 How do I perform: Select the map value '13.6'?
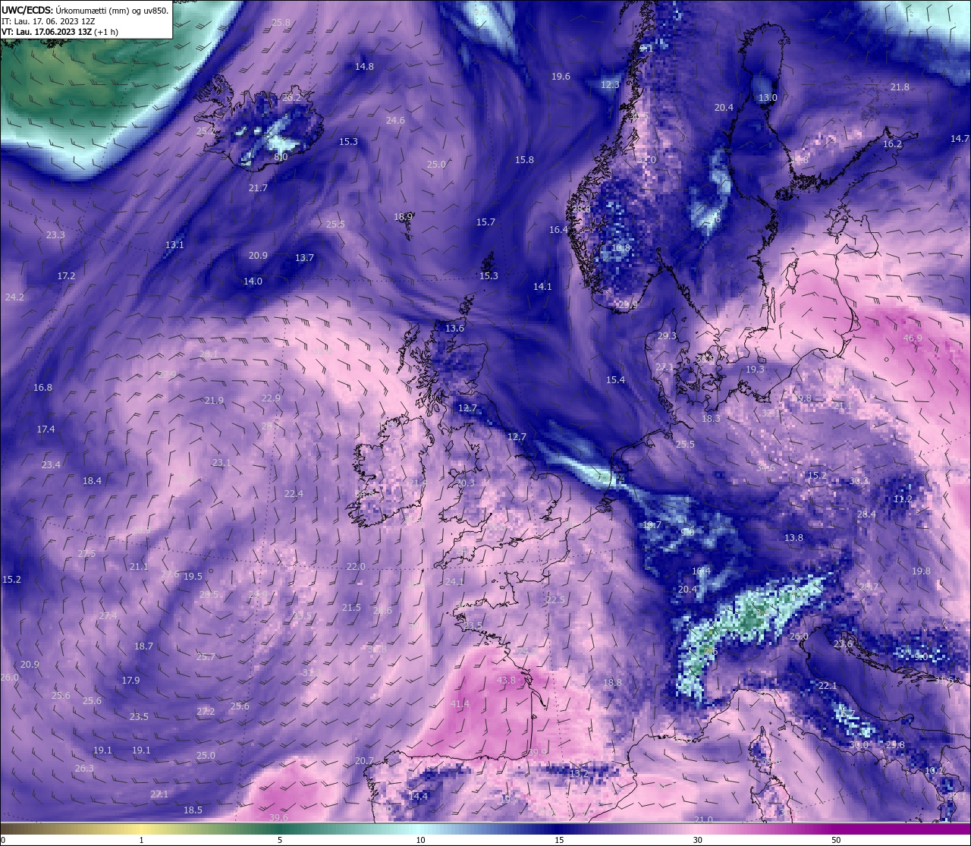pyautogui.click(x=454, y=329)
